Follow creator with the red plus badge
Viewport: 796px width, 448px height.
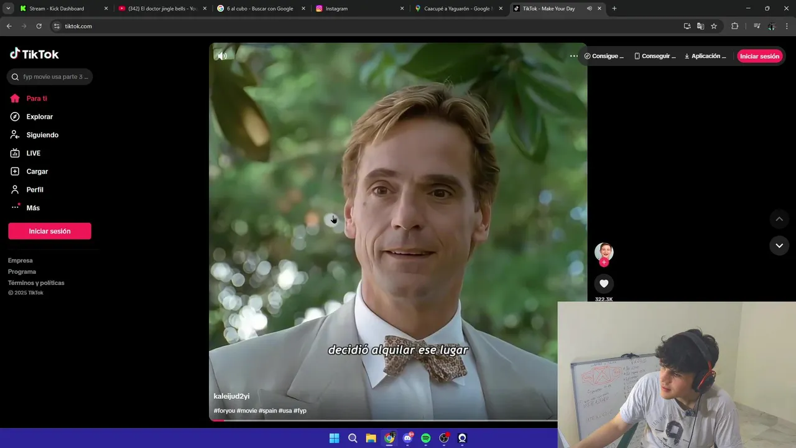604,263
